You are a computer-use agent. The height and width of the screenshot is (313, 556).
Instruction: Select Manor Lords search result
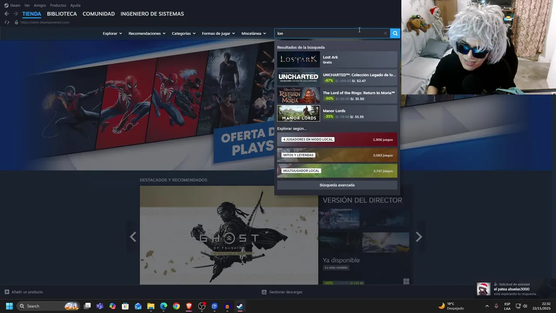tap(337, 113)
